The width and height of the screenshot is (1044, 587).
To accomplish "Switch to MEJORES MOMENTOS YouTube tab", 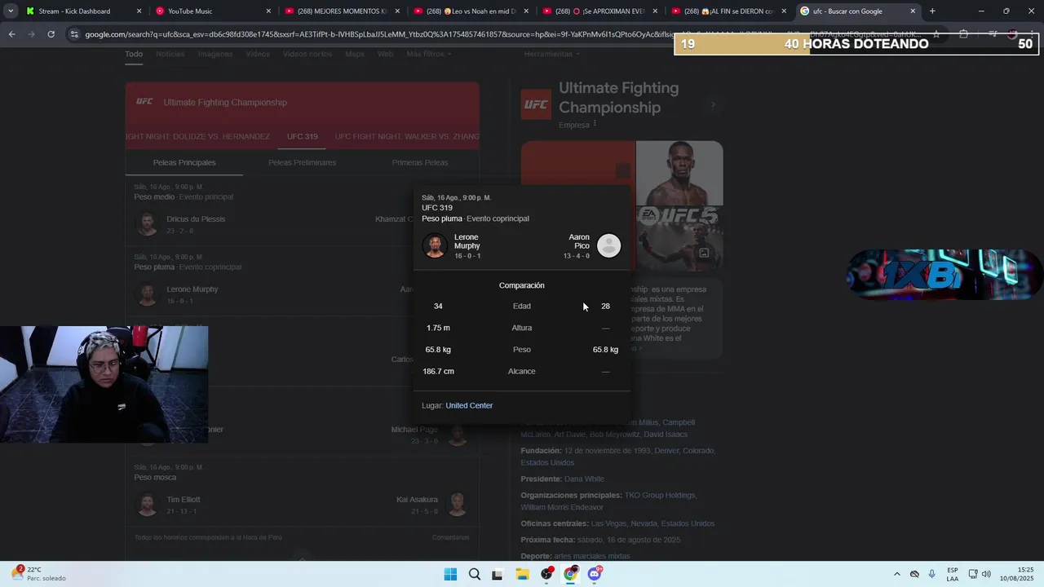I will [341, 11].
